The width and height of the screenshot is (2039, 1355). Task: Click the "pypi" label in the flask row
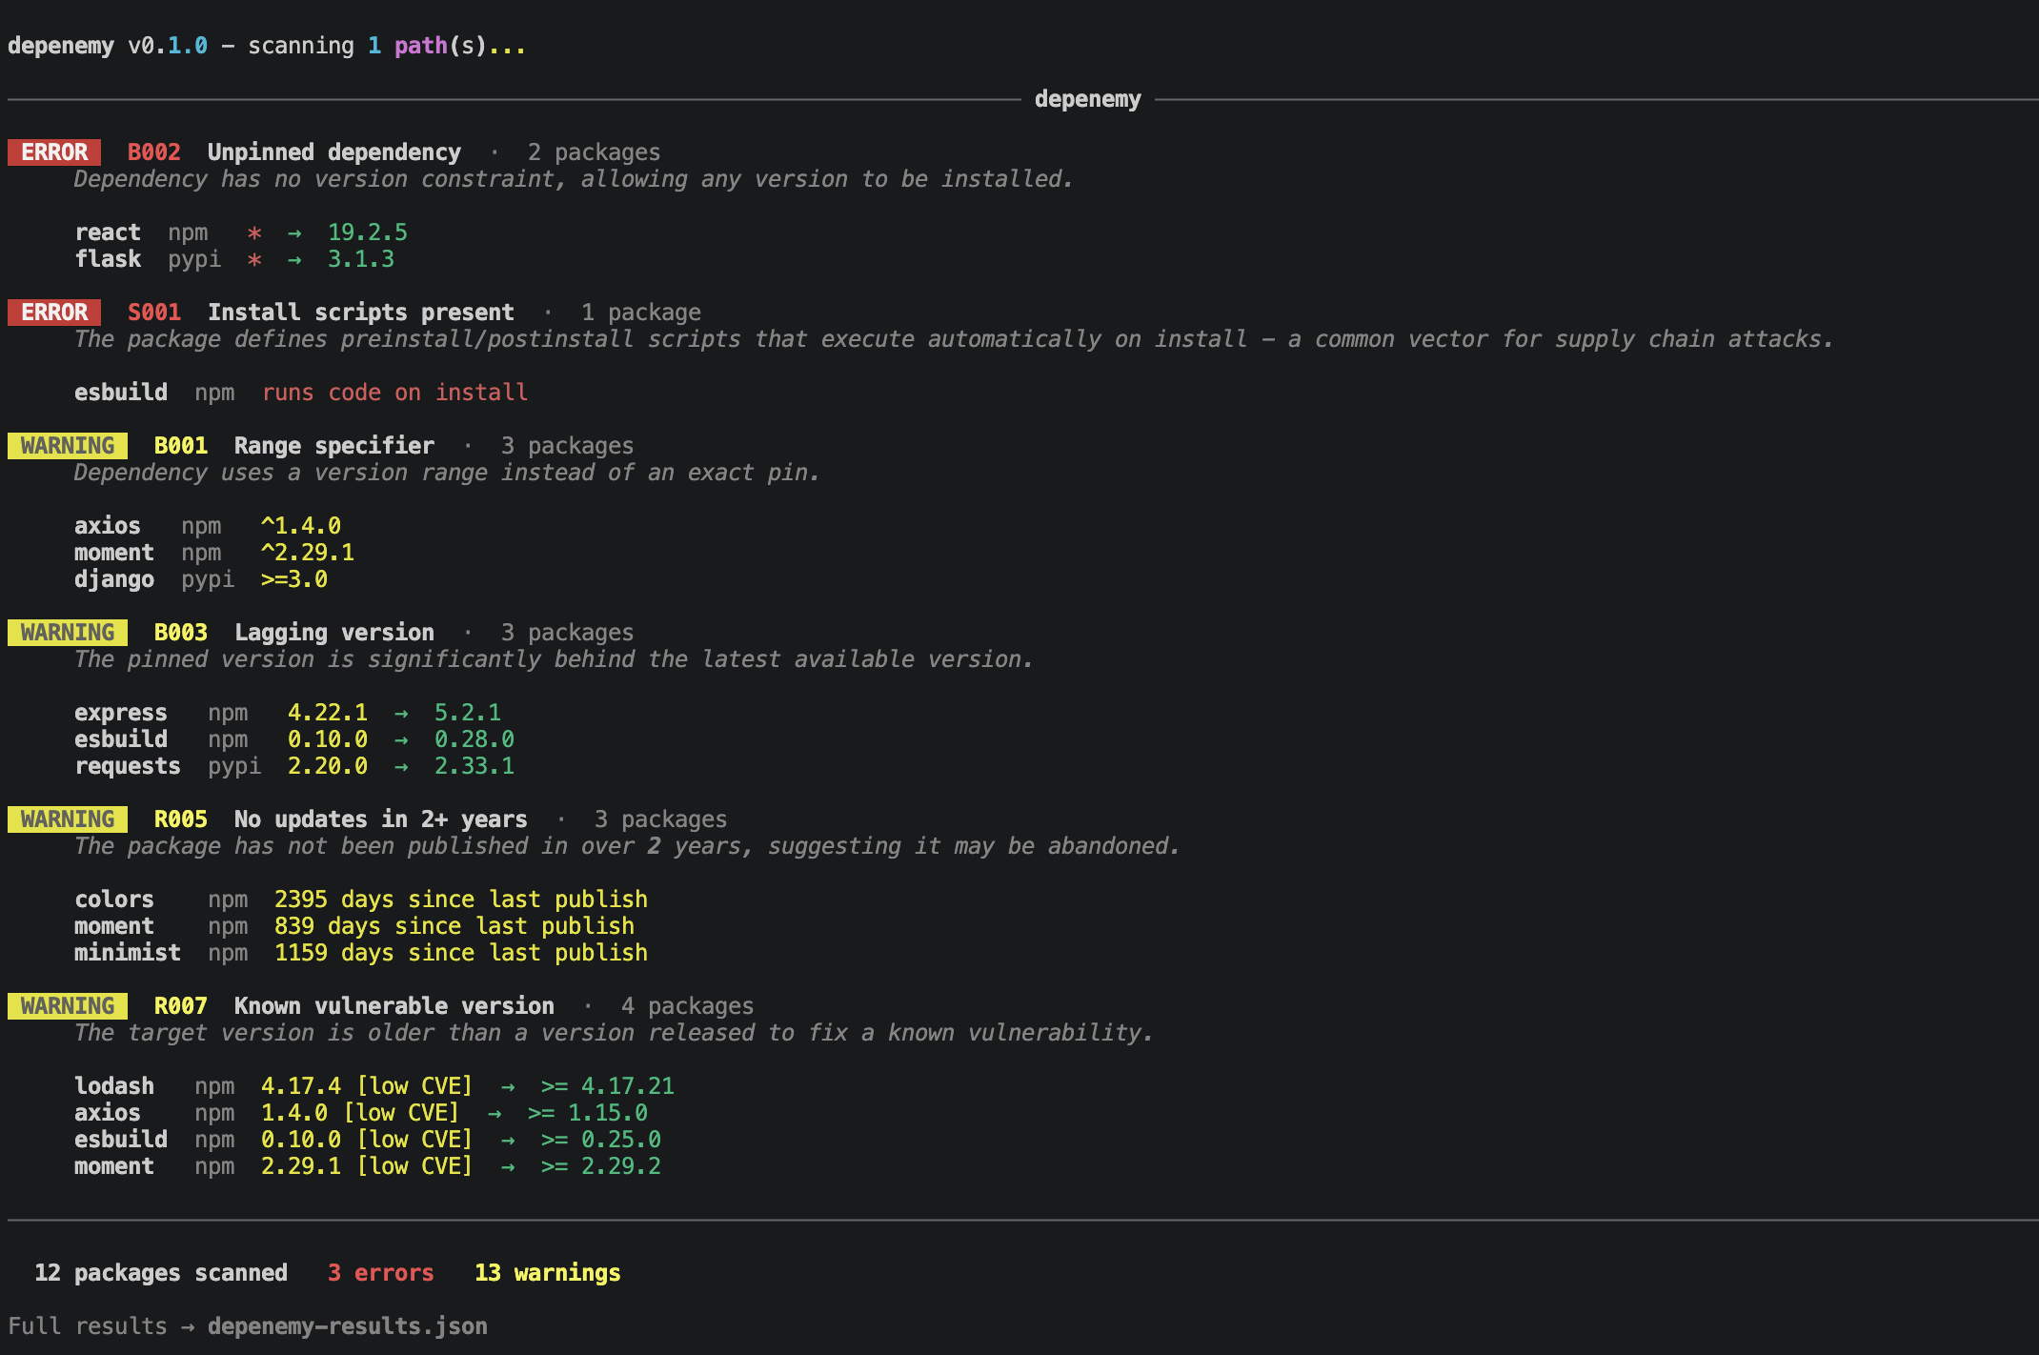194,259
